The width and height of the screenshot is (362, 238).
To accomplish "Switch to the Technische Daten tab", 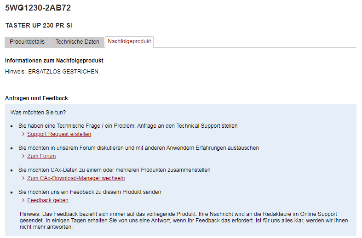I will (x=77, y=42).
